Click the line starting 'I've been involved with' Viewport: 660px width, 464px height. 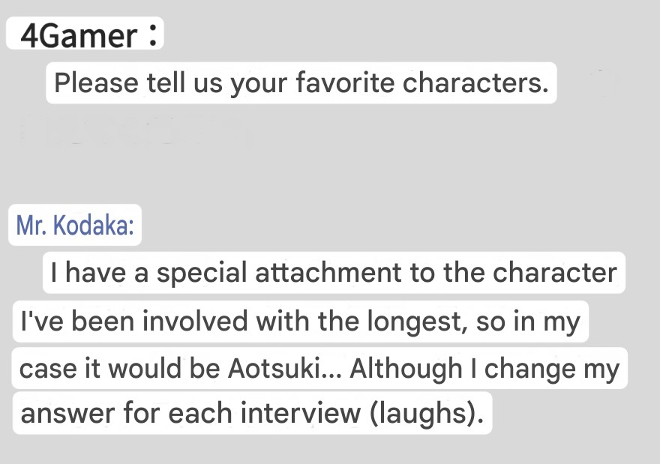(x=301, y=321)
